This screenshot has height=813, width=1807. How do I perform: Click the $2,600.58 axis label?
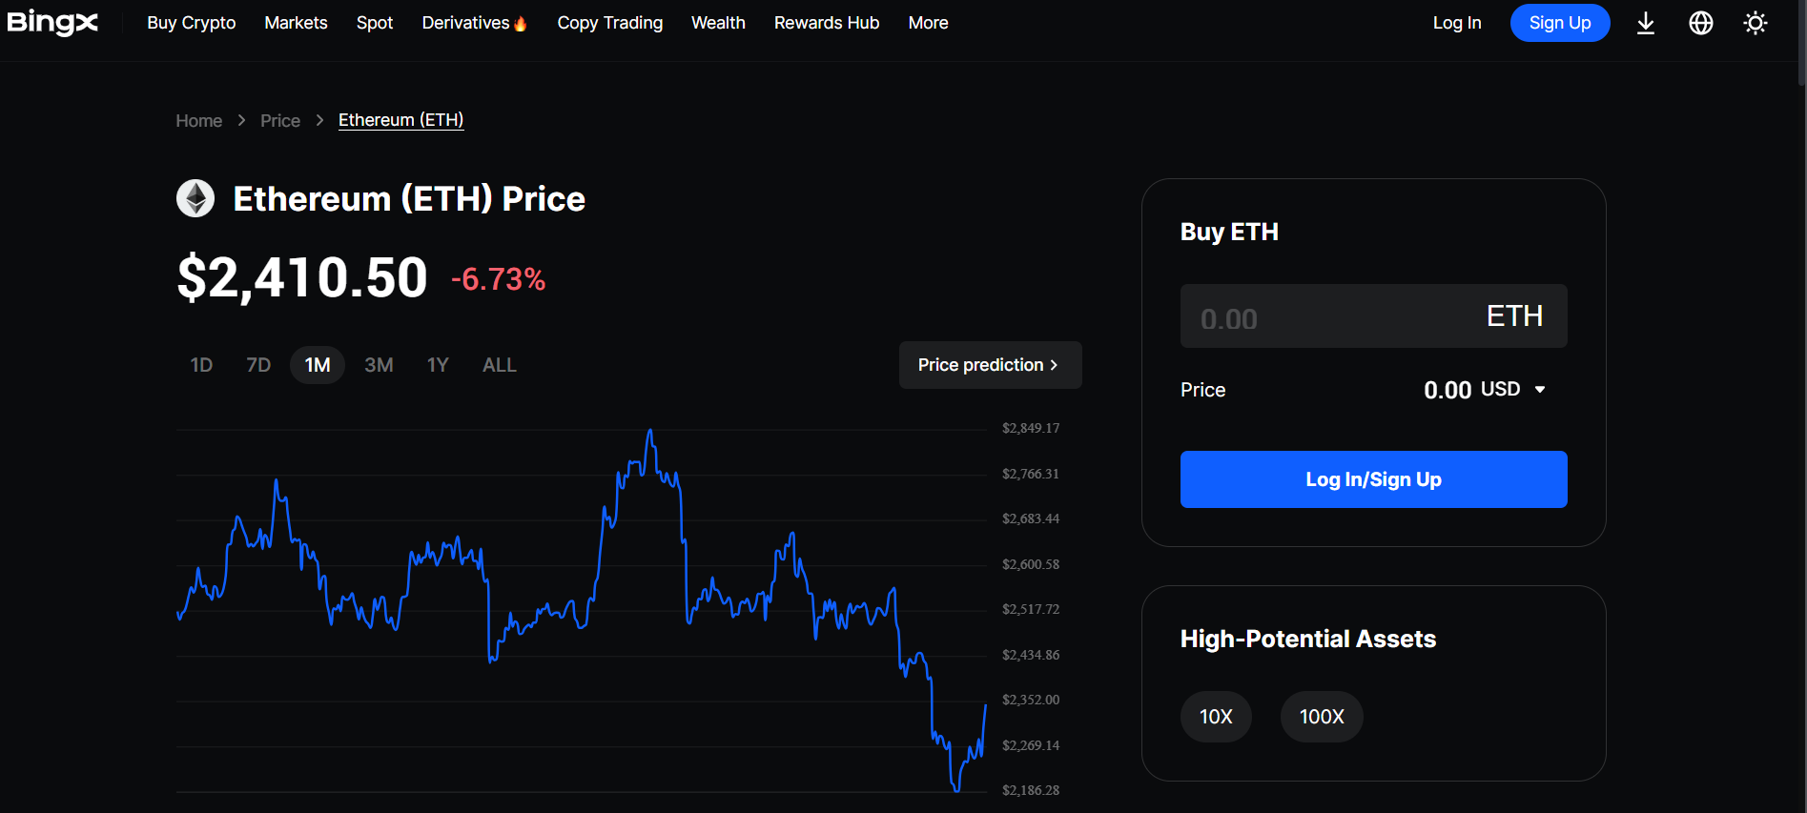(1031, 564)
